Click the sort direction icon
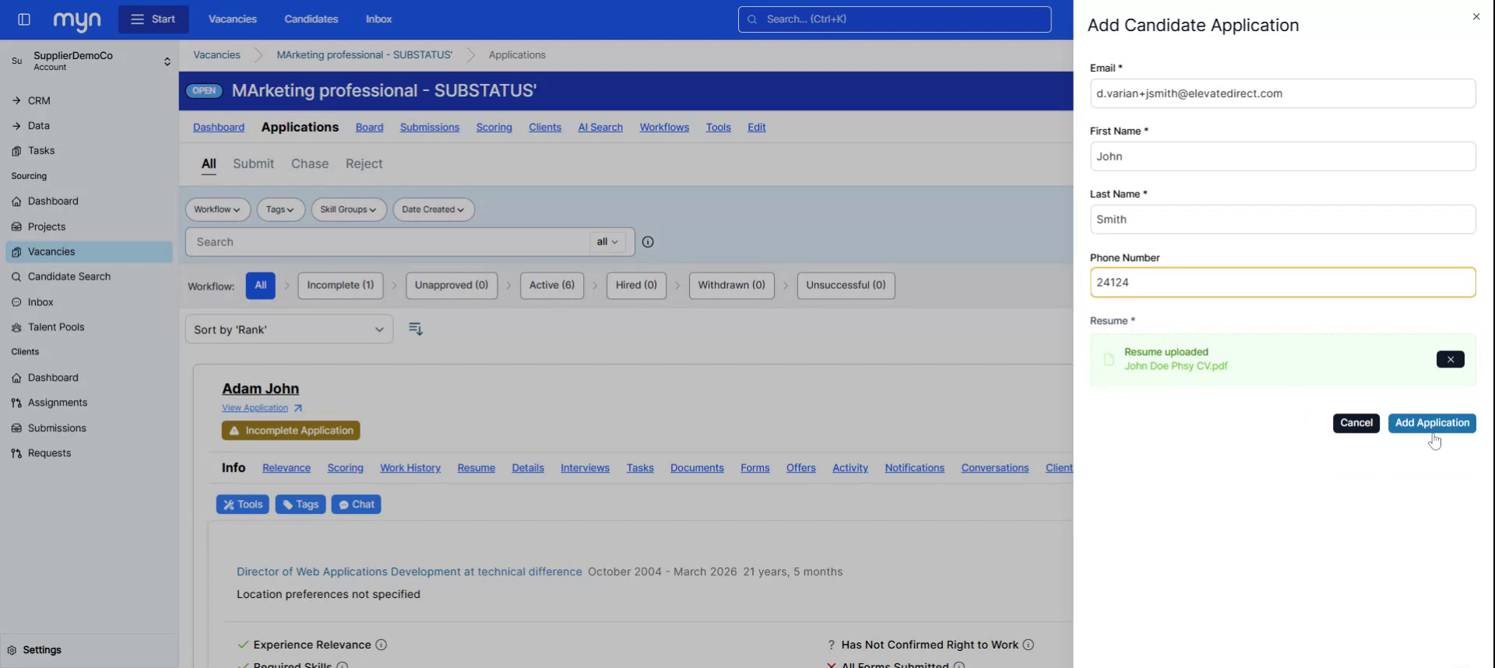1495x668 pixels. 416,329
